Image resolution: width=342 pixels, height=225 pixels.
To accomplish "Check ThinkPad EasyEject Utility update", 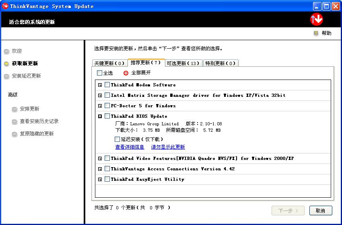I will (107, 179).
